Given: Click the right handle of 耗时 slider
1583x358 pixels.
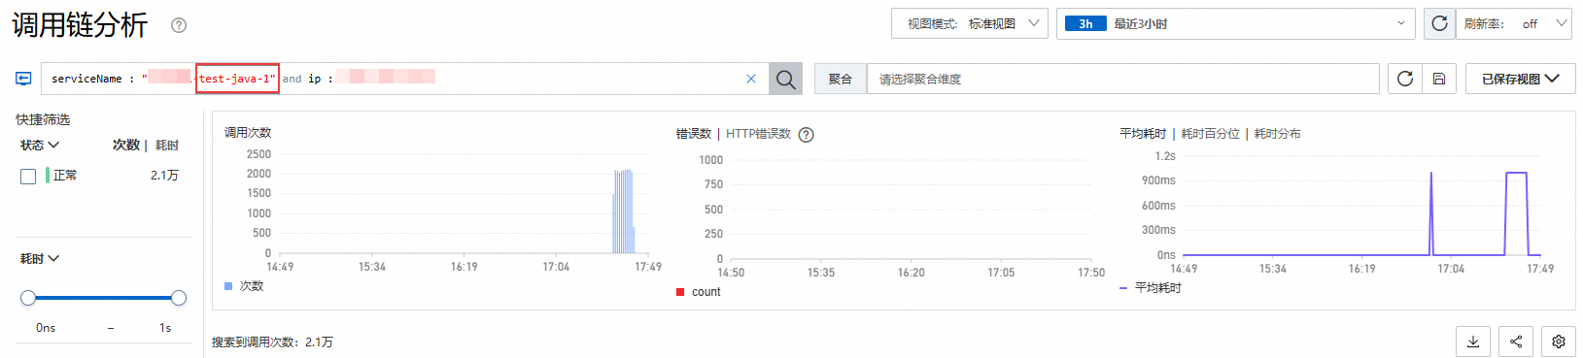Looking at the screenshot, I should 179,298.
